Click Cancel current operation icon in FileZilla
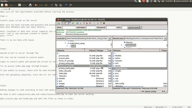Screen dimensions: 192x108 tap(84, 23)
